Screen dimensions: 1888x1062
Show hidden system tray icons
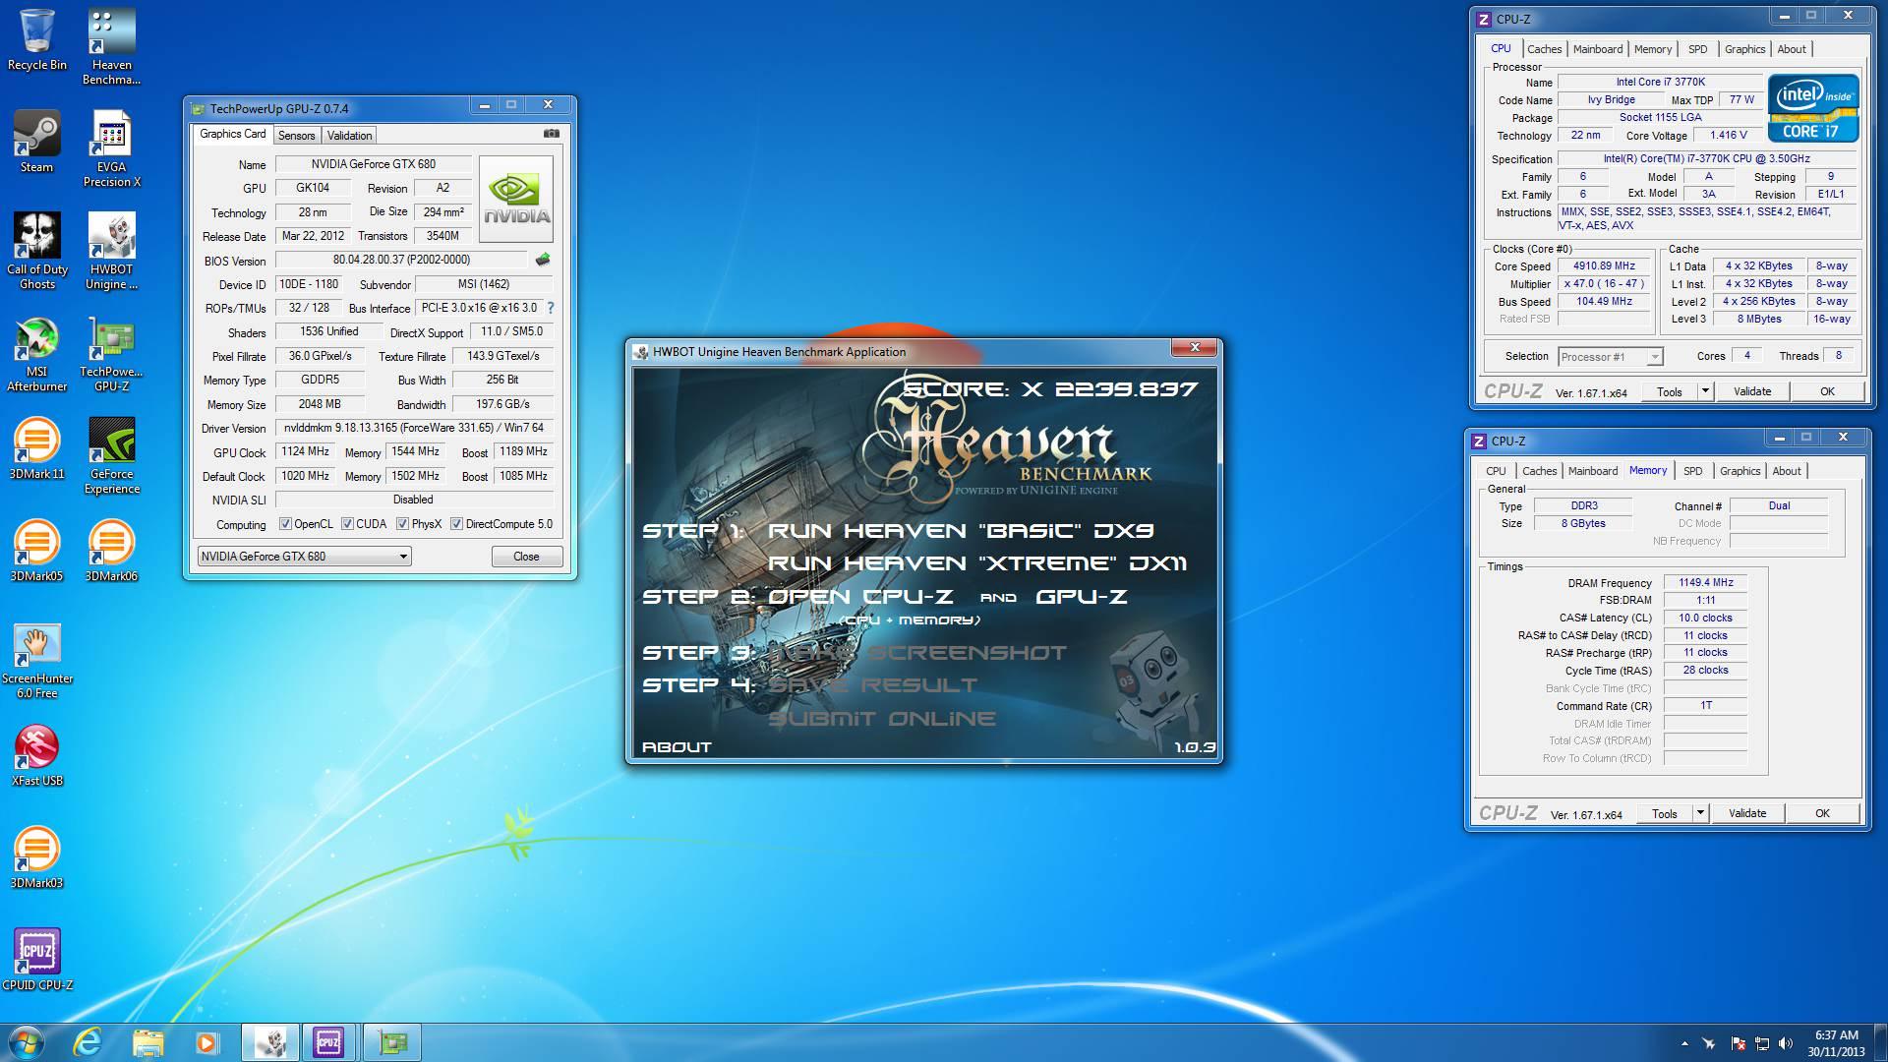click(x=1684, y=1043)
